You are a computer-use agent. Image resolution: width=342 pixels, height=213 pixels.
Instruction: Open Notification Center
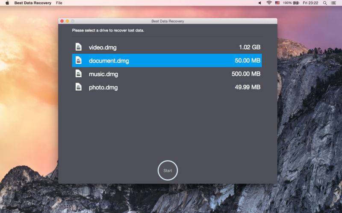point(333,3)
